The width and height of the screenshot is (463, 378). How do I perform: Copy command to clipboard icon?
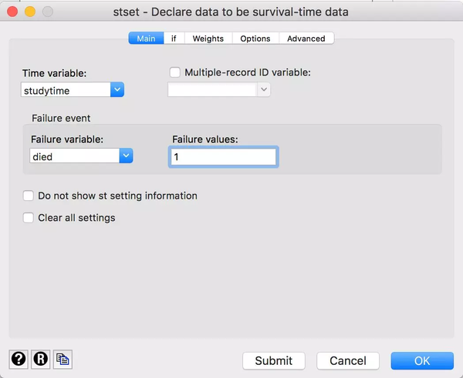pyautogui.click(x=63, y=360)
